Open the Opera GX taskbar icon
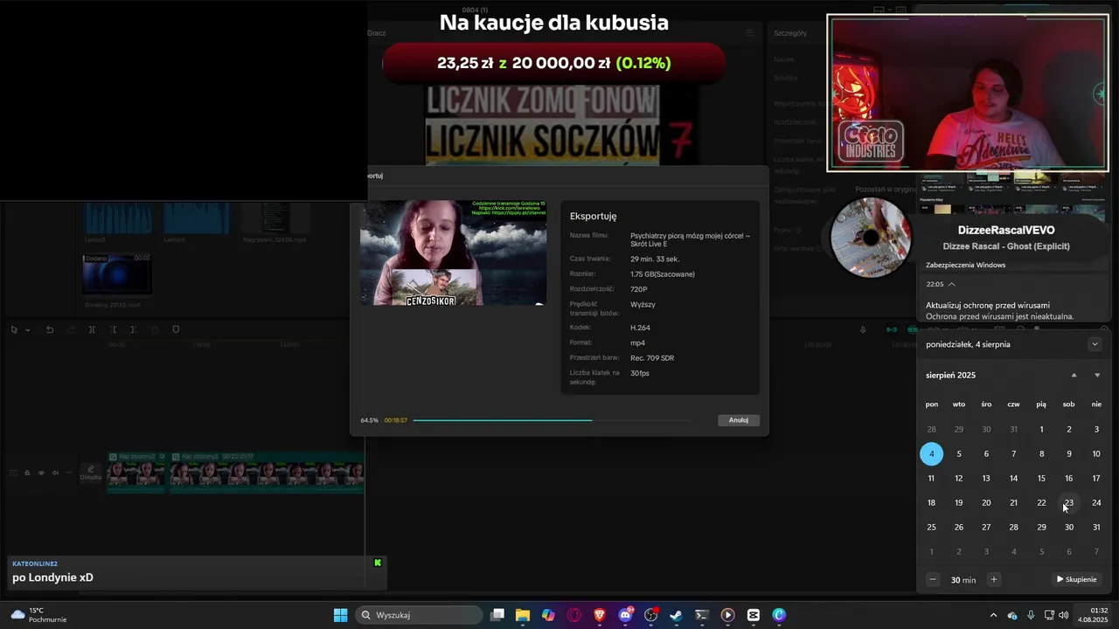 point(574,615)
